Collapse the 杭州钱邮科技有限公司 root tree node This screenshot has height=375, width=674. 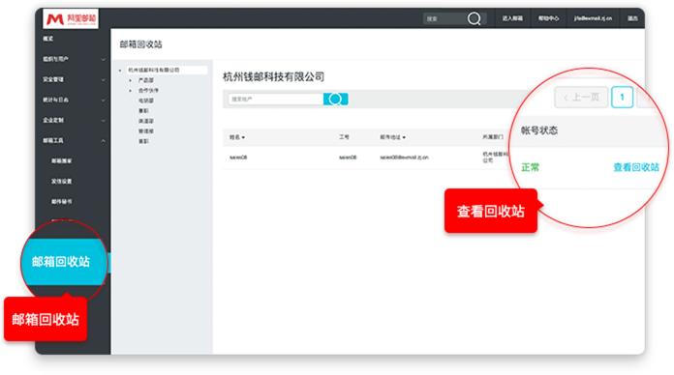click(120, 70)
